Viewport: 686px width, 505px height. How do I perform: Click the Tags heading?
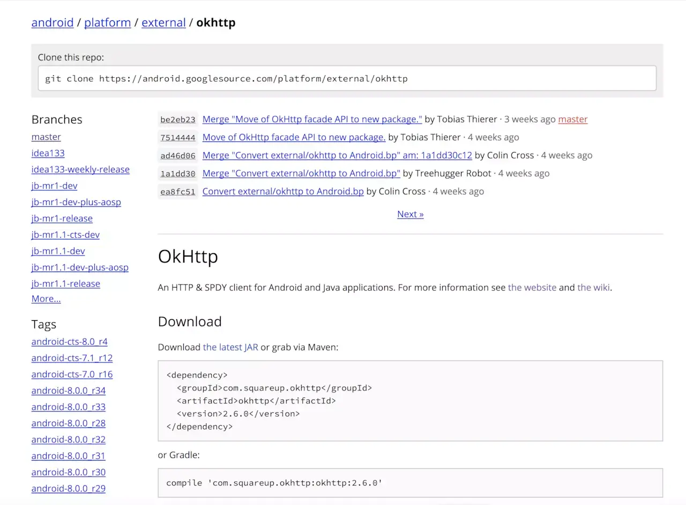coord(44,325)
